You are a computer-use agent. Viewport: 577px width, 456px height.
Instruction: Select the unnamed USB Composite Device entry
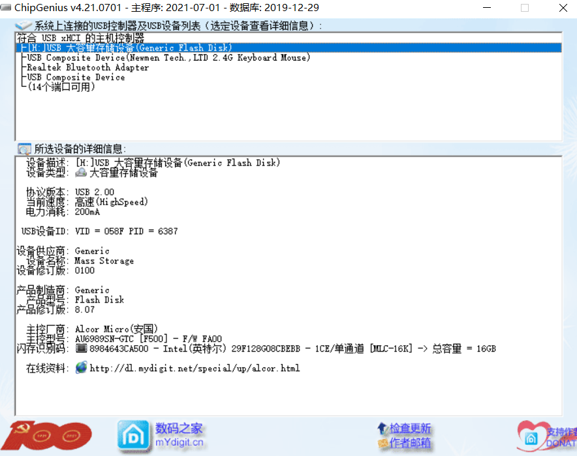(76, 77)
